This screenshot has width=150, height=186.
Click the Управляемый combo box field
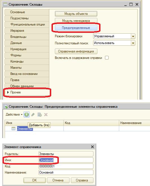(x=112, y=36)
